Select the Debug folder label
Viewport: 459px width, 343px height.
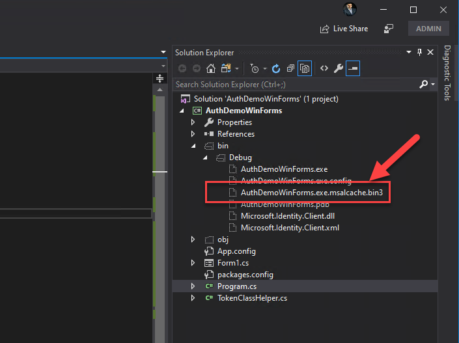pyautogui.click(x=240, y=158)
